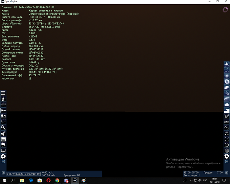230x184 pixels.
Task: Toggle the eye visibility icon
Action: pyautogui.click(x=227, y=122)
